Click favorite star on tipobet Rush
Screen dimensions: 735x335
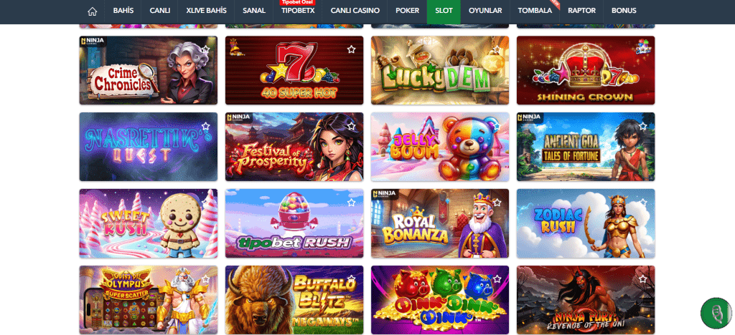tap(351, 203)
